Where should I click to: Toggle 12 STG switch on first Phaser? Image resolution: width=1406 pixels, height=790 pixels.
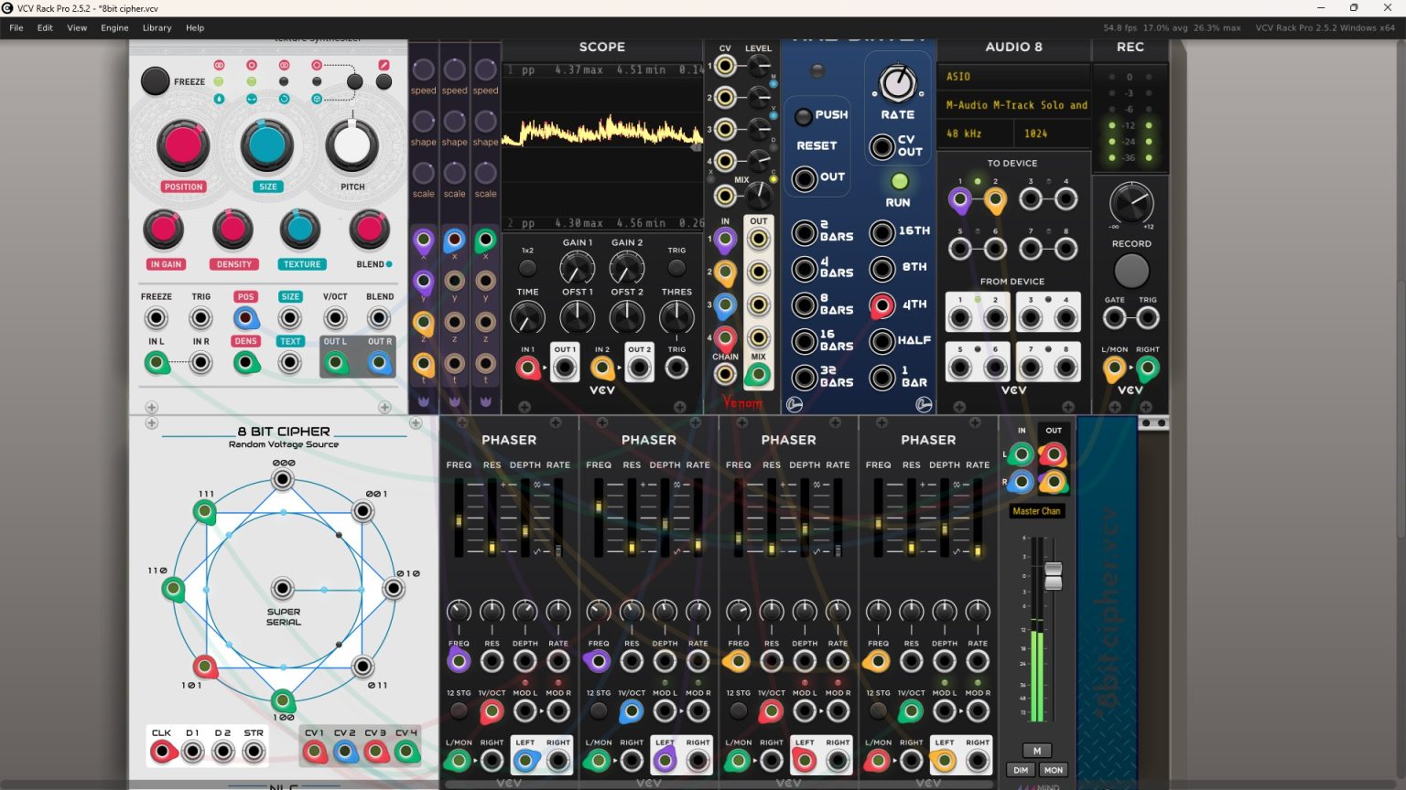click(459, 710)
